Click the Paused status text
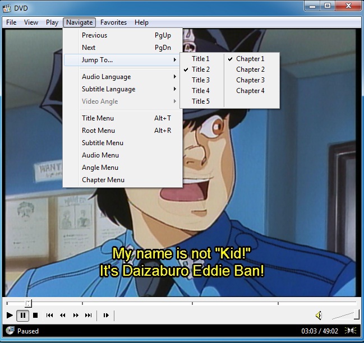This screenshot has width=364, height=343. 28,331
